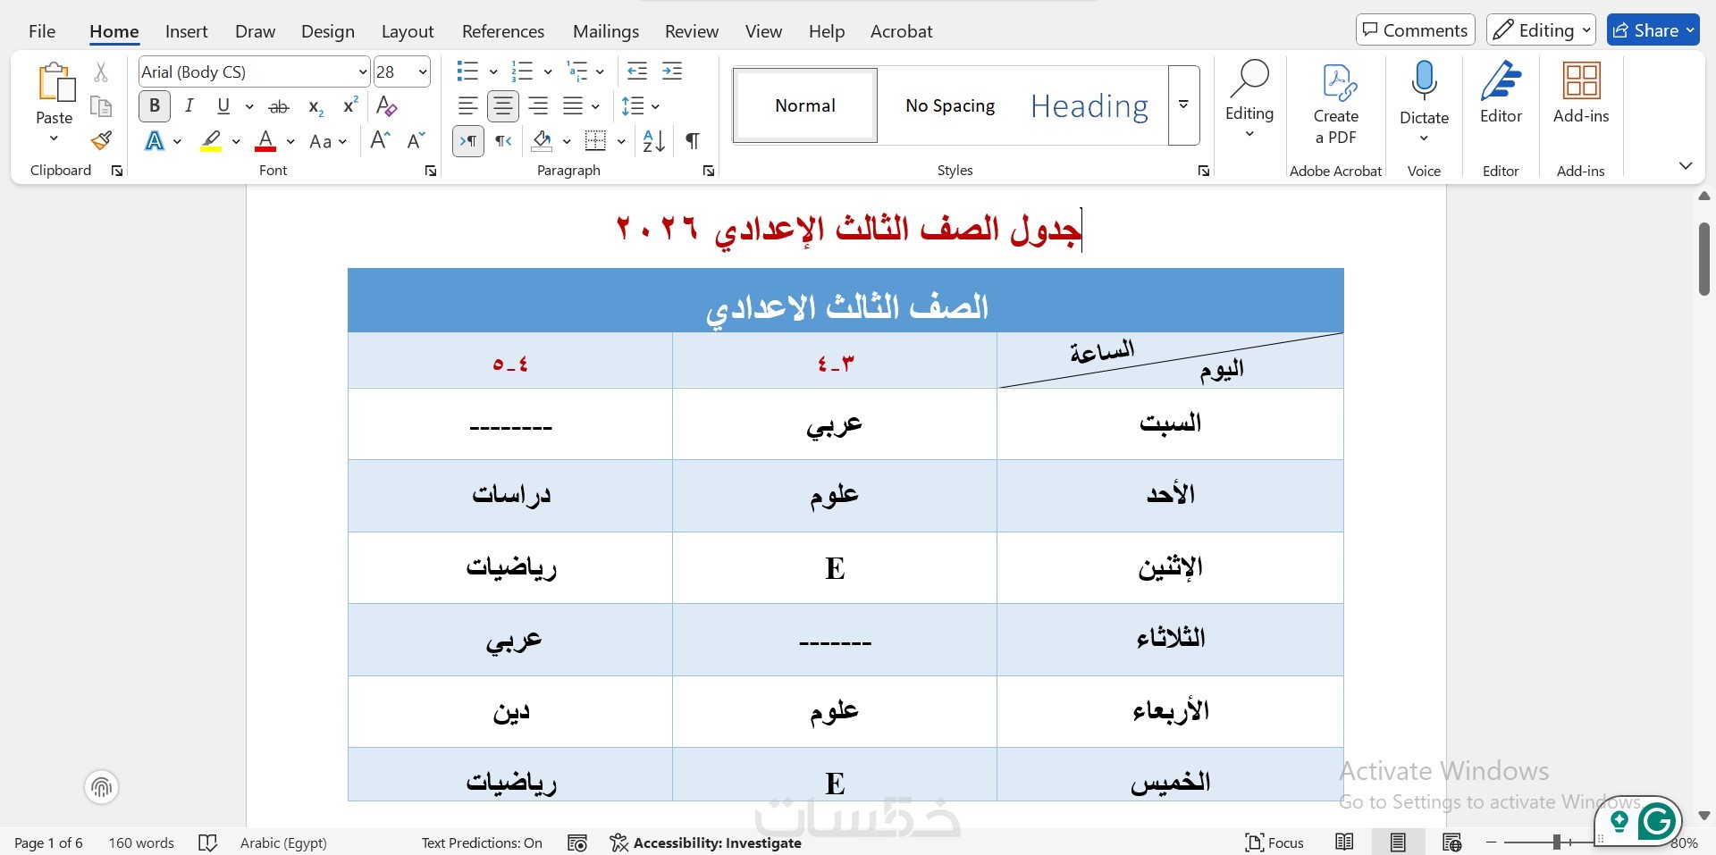Switch to the Insert tab
Screen dimensions: 1716x855
tap(186, 31)
